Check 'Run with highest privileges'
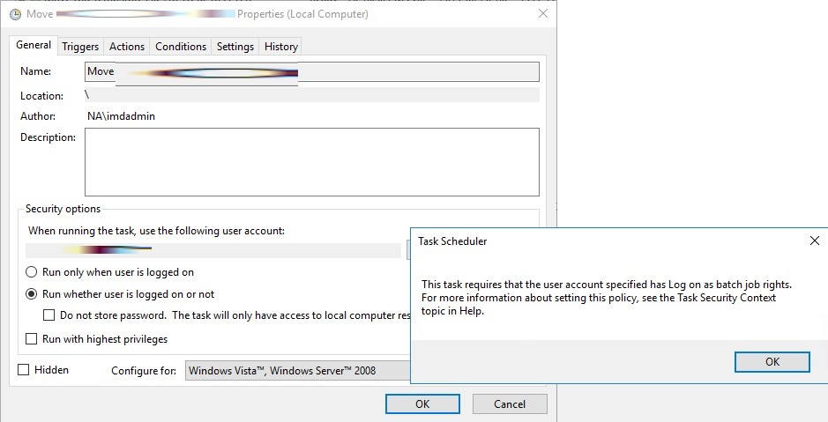This screenshot has height=422, width=828. (x=32, y=339)
